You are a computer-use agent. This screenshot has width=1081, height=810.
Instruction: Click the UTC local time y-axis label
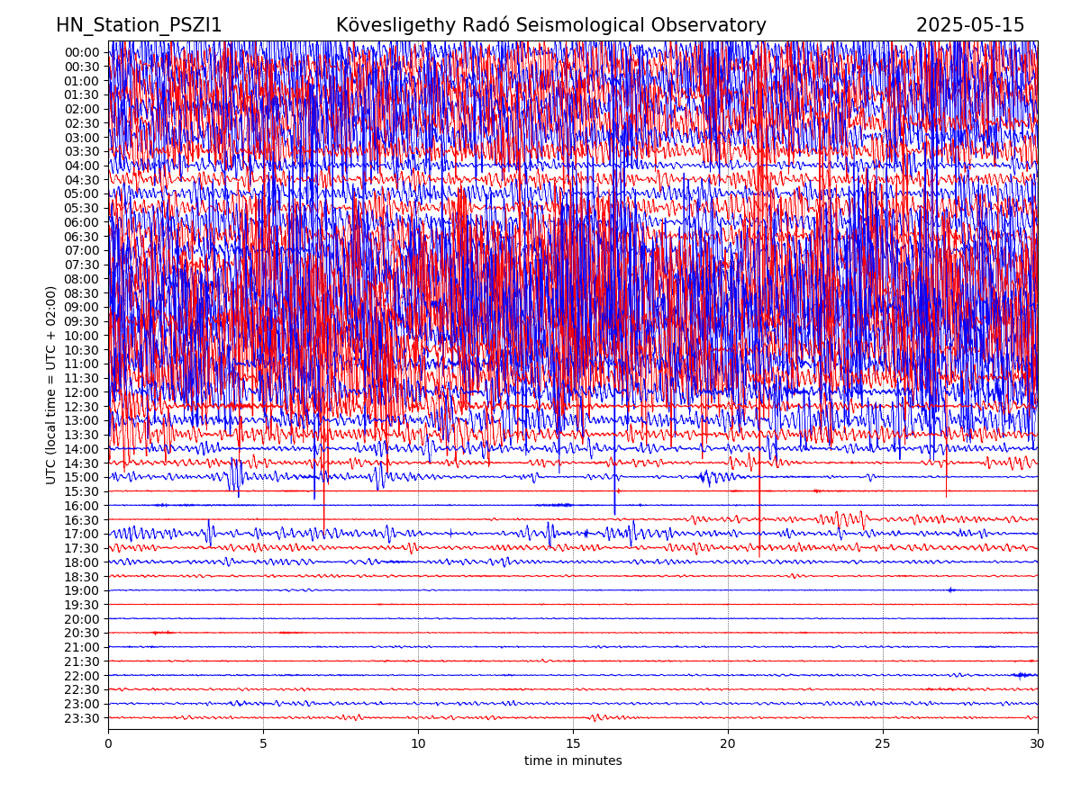[x=51, y=384]
